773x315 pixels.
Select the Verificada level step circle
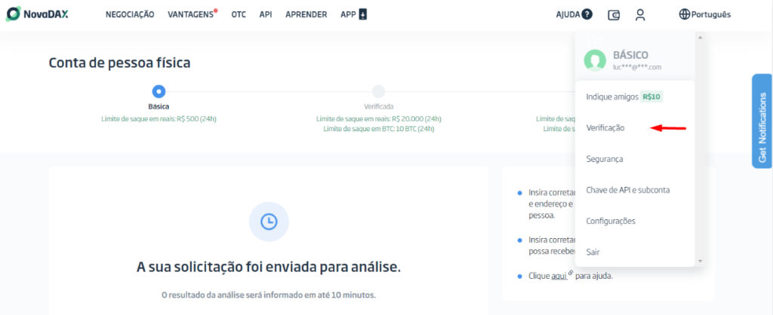(x=378, y=91)
